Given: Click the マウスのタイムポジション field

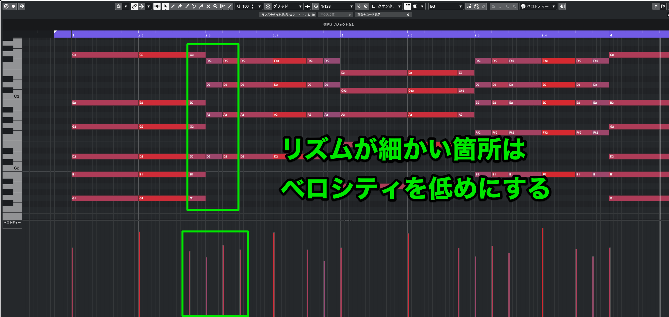Looking at the screenshot, I should click(288, 15).
